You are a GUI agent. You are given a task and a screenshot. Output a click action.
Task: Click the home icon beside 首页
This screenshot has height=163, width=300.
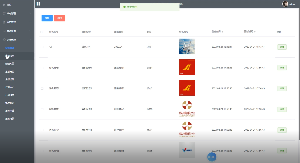click(x=4, y=5)
